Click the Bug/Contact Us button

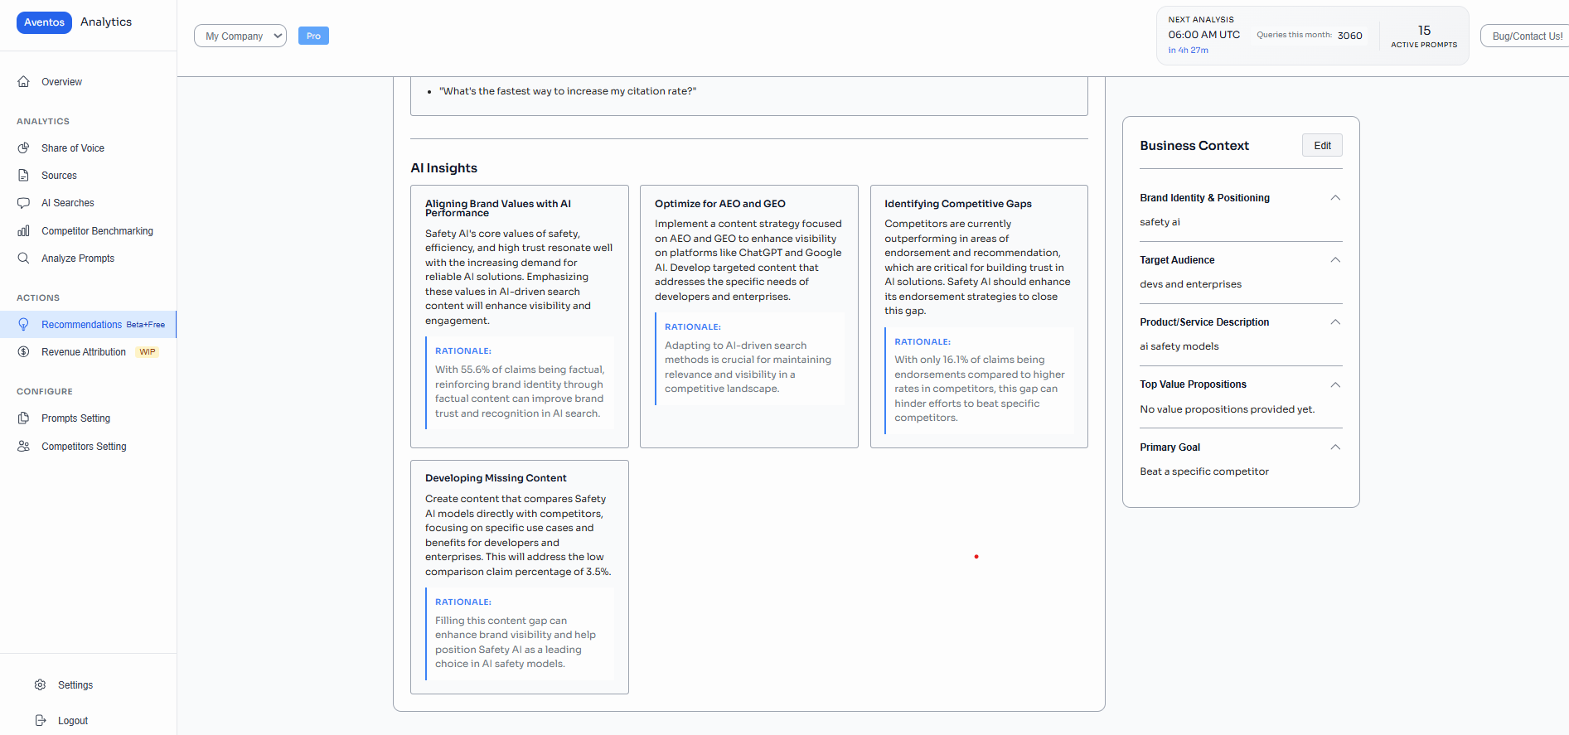(x=1526, y=36)
